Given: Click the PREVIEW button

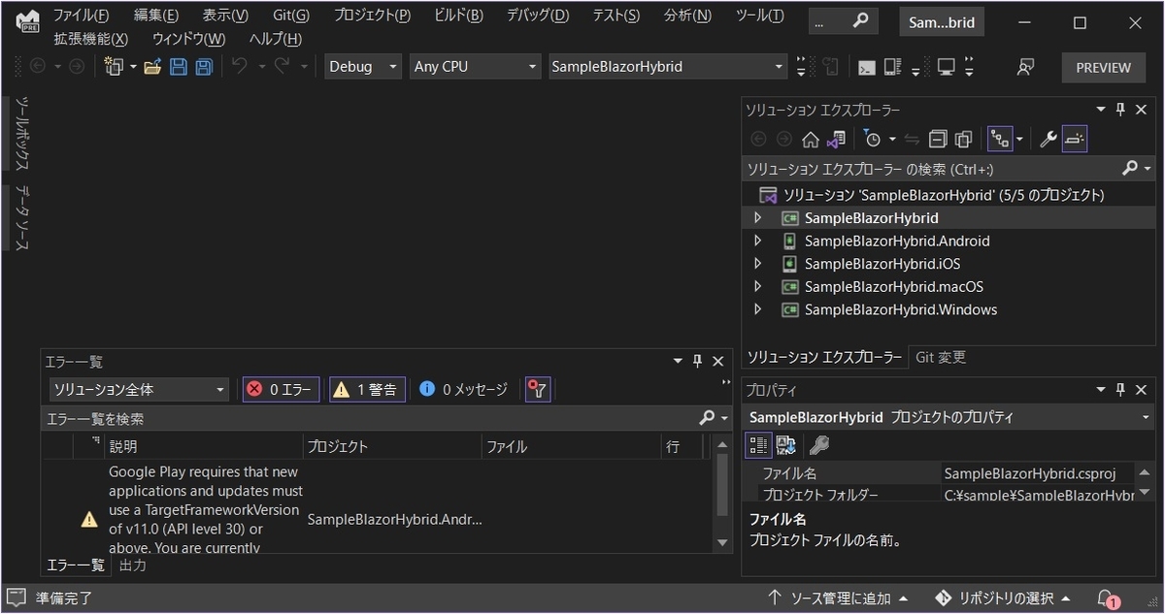Looking at the screenshot, I should pos(1104,67).
